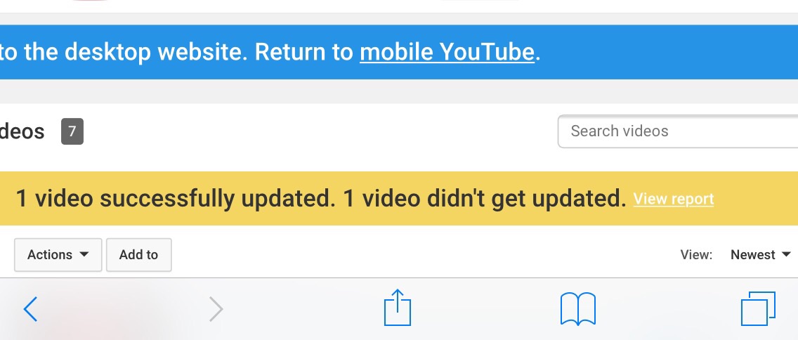This screenshot has height=340, width=798.
Task: Click the "1 video successfully updated" message
Action: [173, 199]
